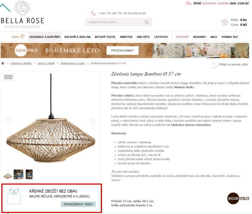Click the gift box icon
252x214 pixels.
(14, 196)
